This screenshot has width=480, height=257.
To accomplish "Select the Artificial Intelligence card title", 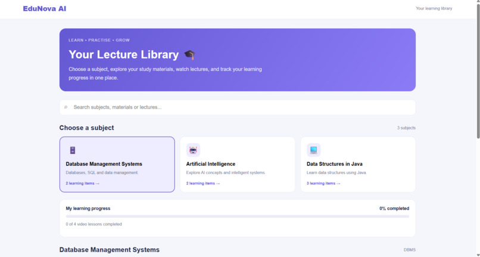I will click(211, 164).
